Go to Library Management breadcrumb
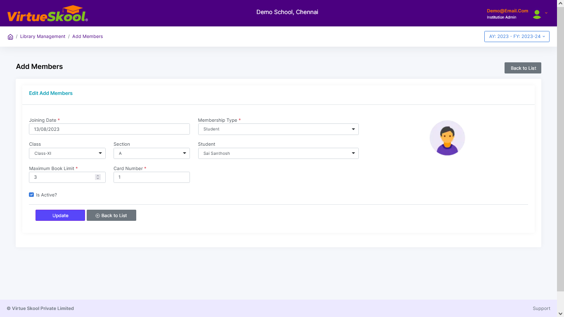Viewport: 564px width, 317px height. 43,36
